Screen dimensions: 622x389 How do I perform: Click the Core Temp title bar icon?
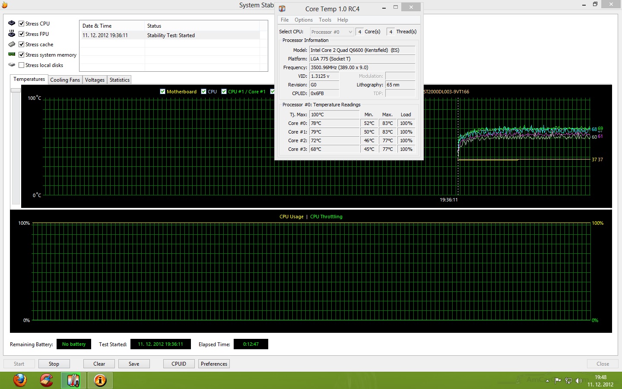[282, 9]
